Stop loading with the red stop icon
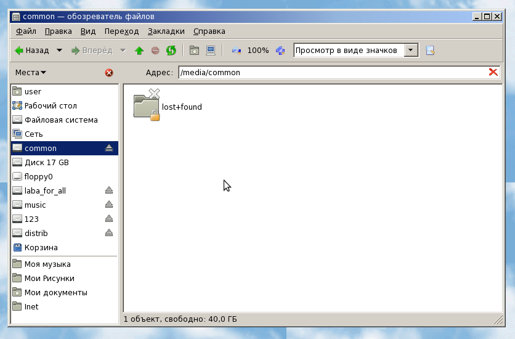 (x=155, y=51)
